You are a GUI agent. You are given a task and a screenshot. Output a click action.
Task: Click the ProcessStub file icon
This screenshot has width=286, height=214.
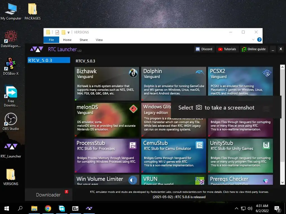coord(133,145)
